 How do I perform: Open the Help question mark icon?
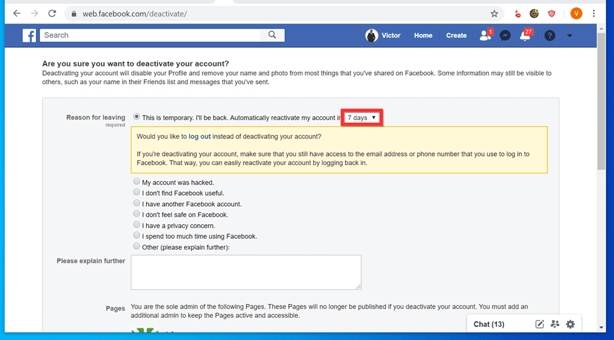coord(550,36)
